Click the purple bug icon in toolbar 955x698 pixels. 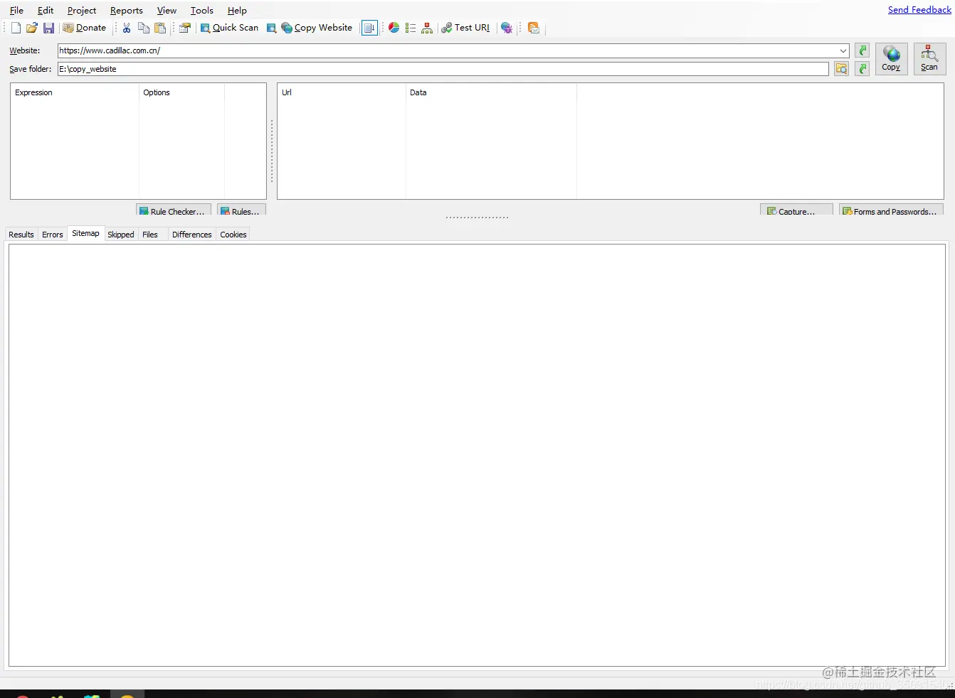(507, 28)
